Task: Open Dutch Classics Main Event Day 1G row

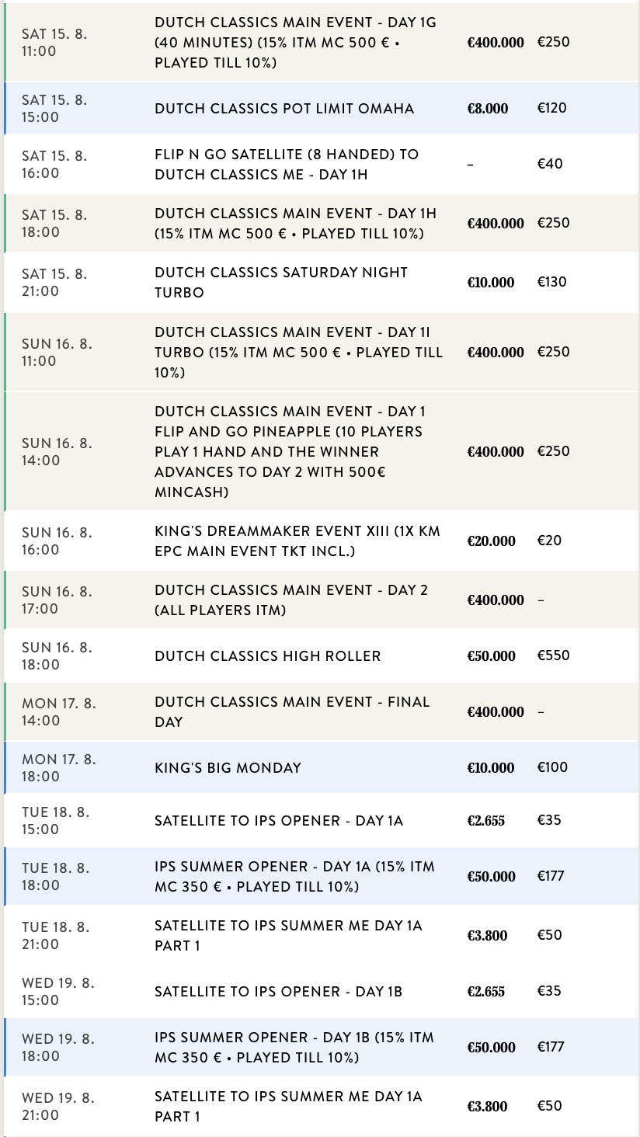Action: click(320, 42)
